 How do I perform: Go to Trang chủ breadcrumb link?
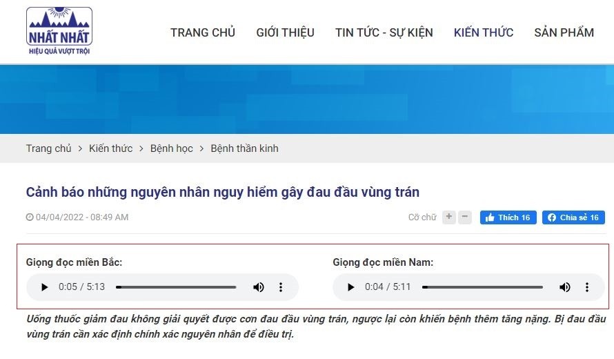pyautogui.click(x=48, y=148)
